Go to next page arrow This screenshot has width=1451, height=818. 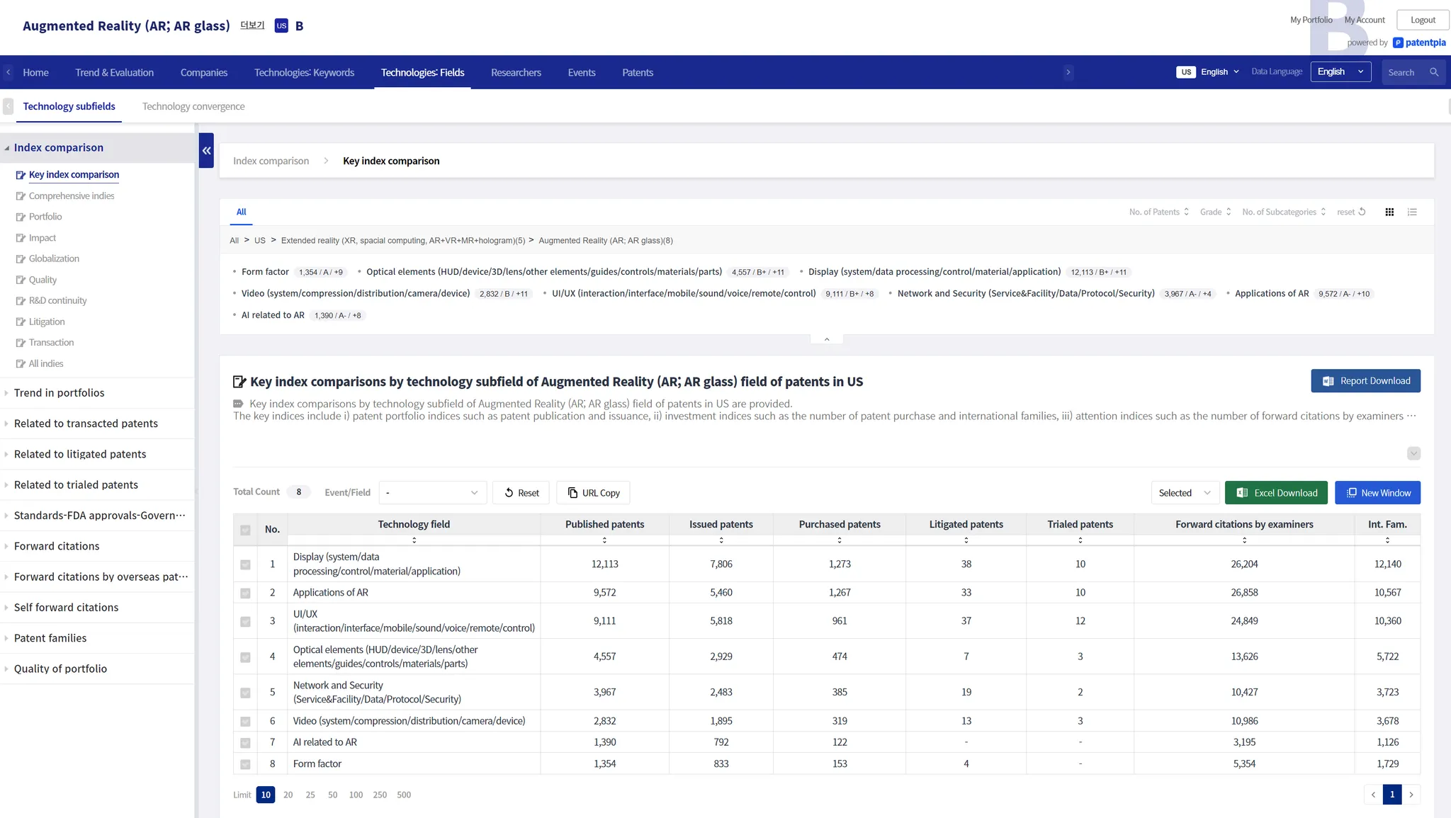pos(1411,795)
